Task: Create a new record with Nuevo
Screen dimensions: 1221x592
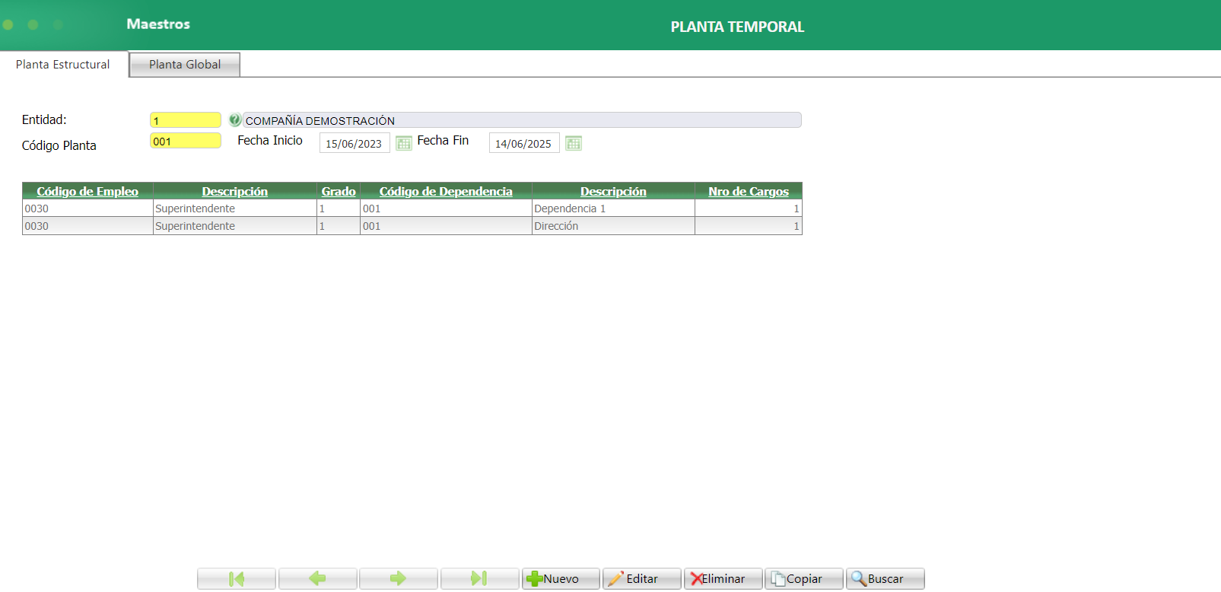Action: tap(561, 579)
